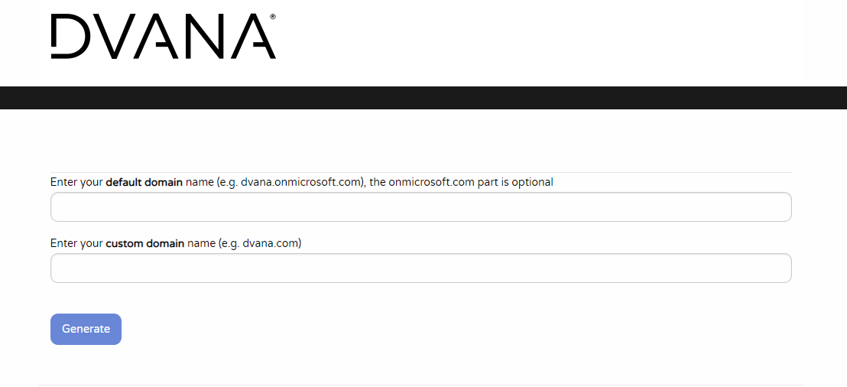
Task: Click the "dvana.com" example in the custom label
Action: click(271, 243)
